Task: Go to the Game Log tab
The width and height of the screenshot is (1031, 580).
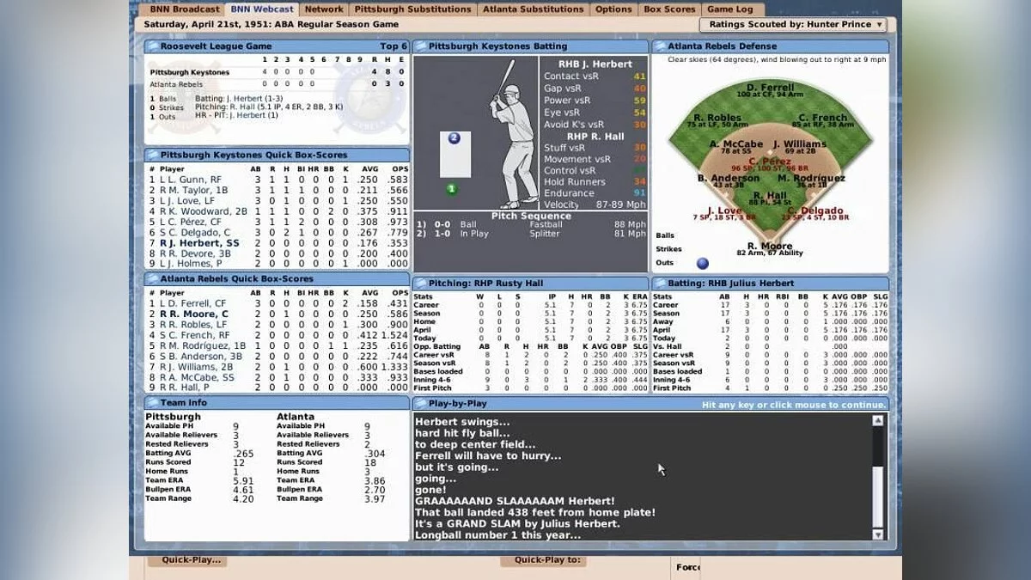Action: (729, 9)
